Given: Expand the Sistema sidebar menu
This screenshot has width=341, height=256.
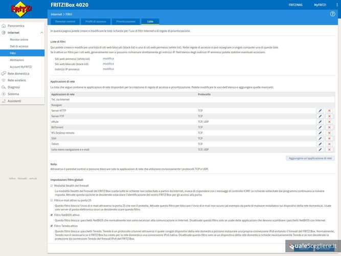Looking at the screenshot, I should click(x=13, y=94).
